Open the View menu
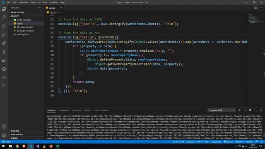 pyautogui.click(x=33, y=2)
